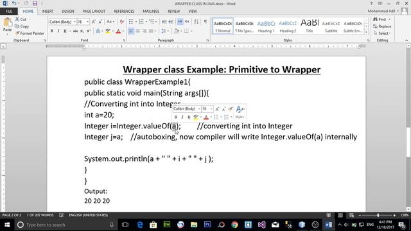This screenshot has width=411, height=231.
Task: Launch Google Chrome from the taskbar
Action: click(234, 225)
